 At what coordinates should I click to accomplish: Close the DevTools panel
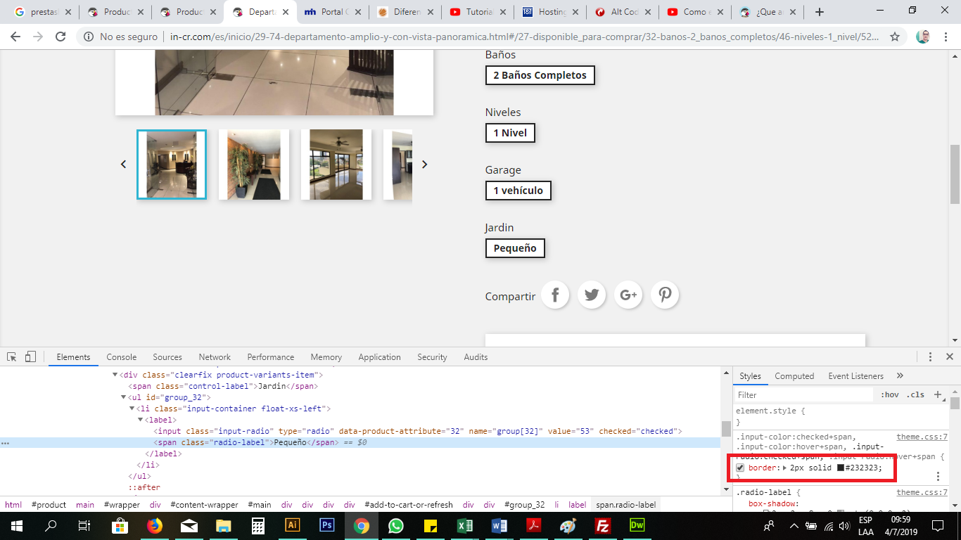(949, 356)
